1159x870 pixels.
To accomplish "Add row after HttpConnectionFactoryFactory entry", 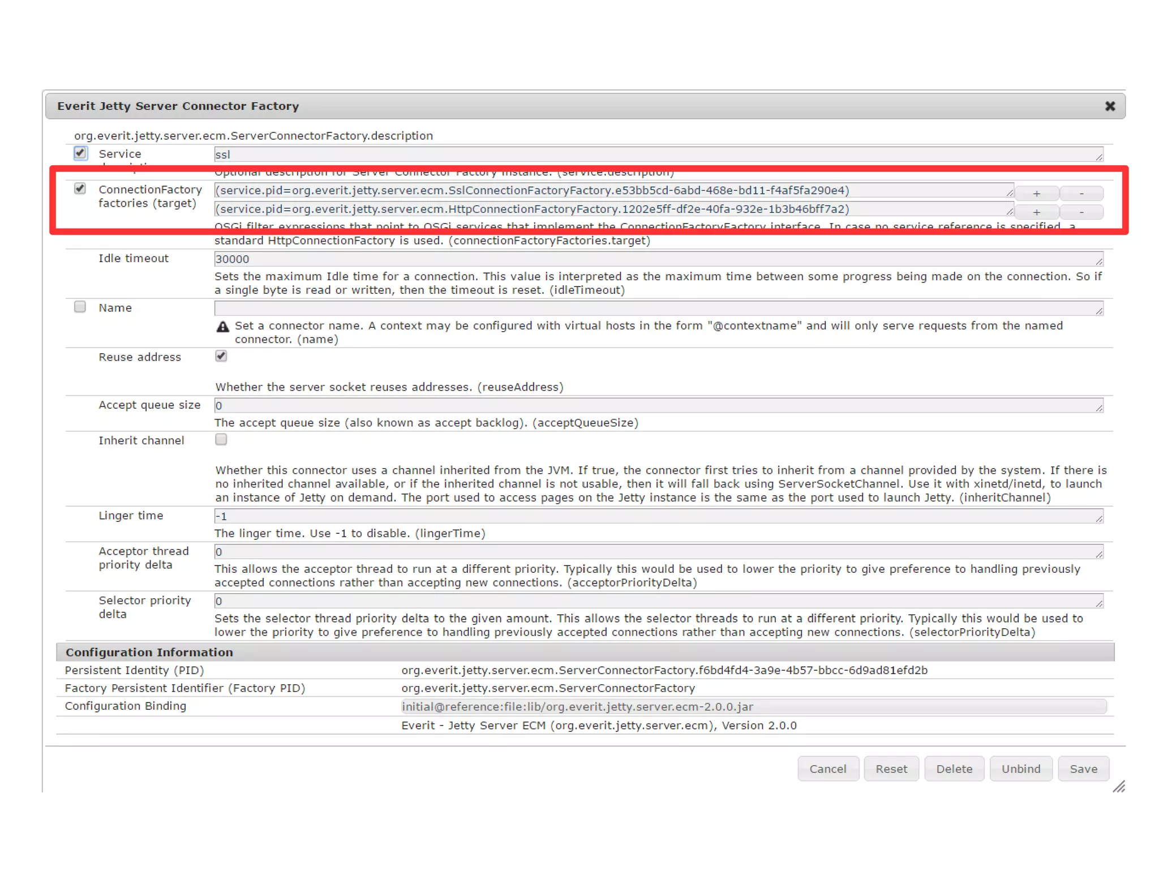I will (x=1036, y=212).
